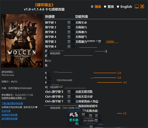Enable the 立刻重置商人物品 switch
Screen dimensions: 148x128
point(71,101)
